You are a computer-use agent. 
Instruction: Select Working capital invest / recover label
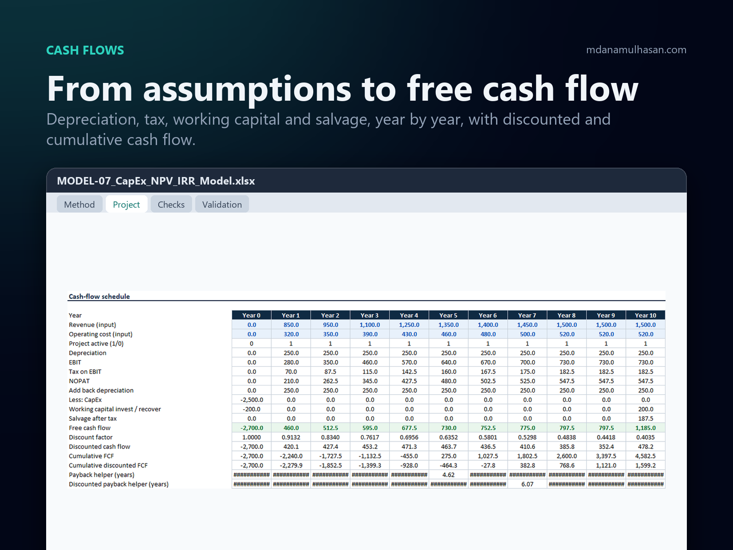(115, 409)
